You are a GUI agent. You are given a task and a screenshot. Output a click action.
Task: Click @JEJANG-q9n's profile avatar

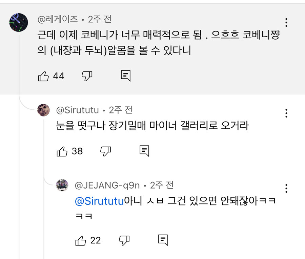(62, 185)
